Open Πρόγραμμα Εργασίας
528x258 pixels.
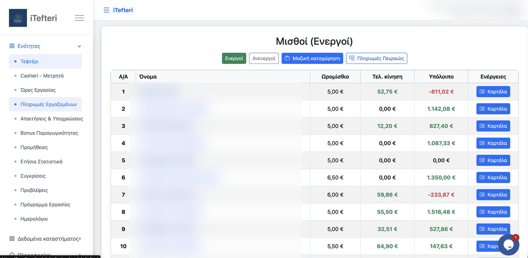(45, 204)
